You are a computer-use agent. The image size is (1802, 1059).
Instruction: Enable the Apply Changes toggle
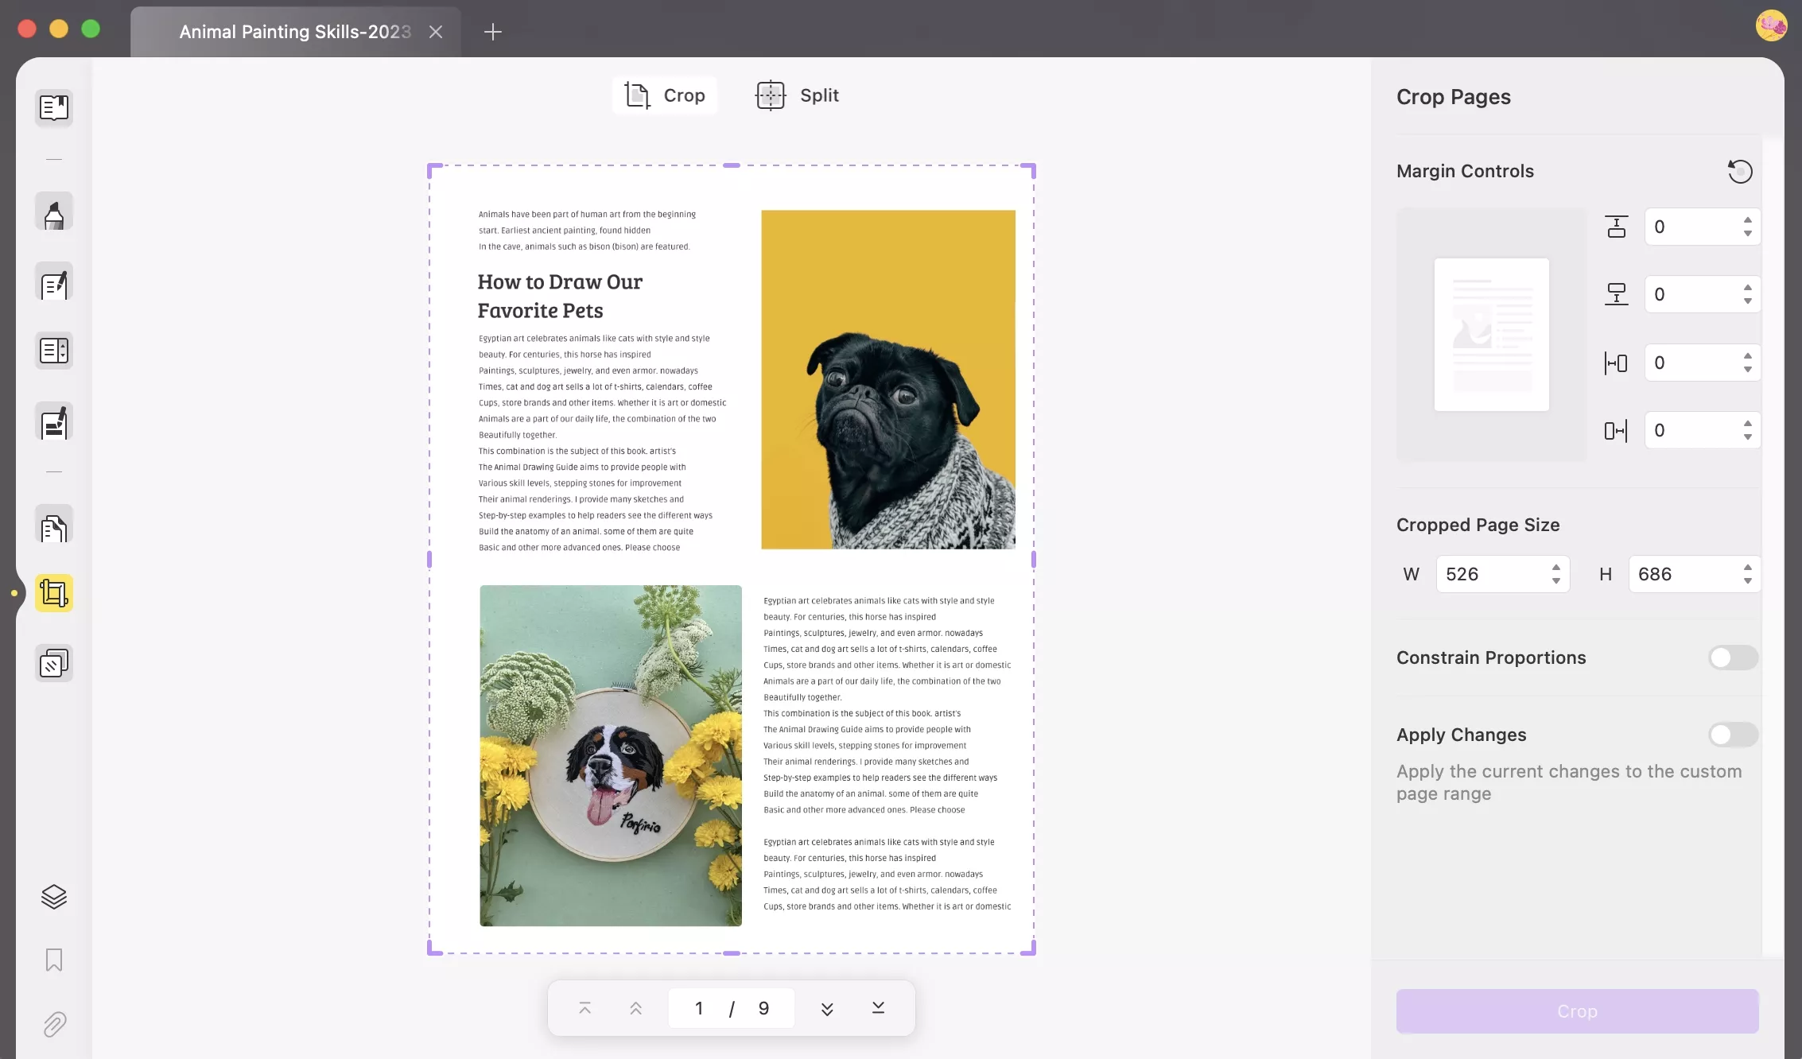[x=1733, y=734]
